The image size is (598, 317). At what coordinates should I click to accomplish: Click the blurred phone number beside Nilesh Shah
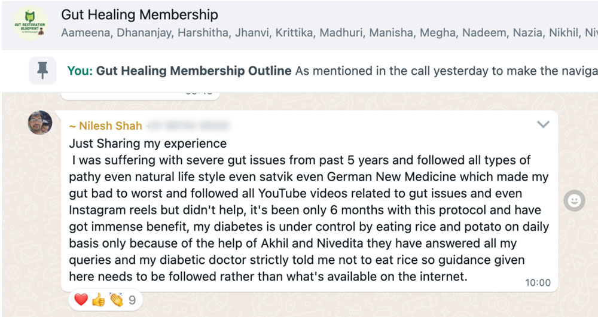pos(188,126)
